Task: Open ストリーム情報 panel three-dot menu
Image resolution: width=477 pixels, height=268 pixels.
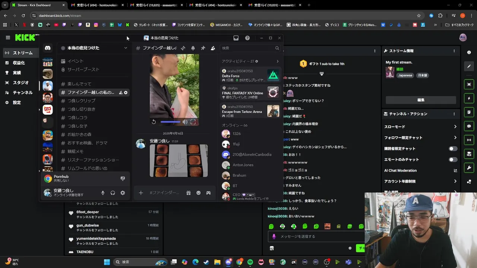Action: [x=454, y=51]
